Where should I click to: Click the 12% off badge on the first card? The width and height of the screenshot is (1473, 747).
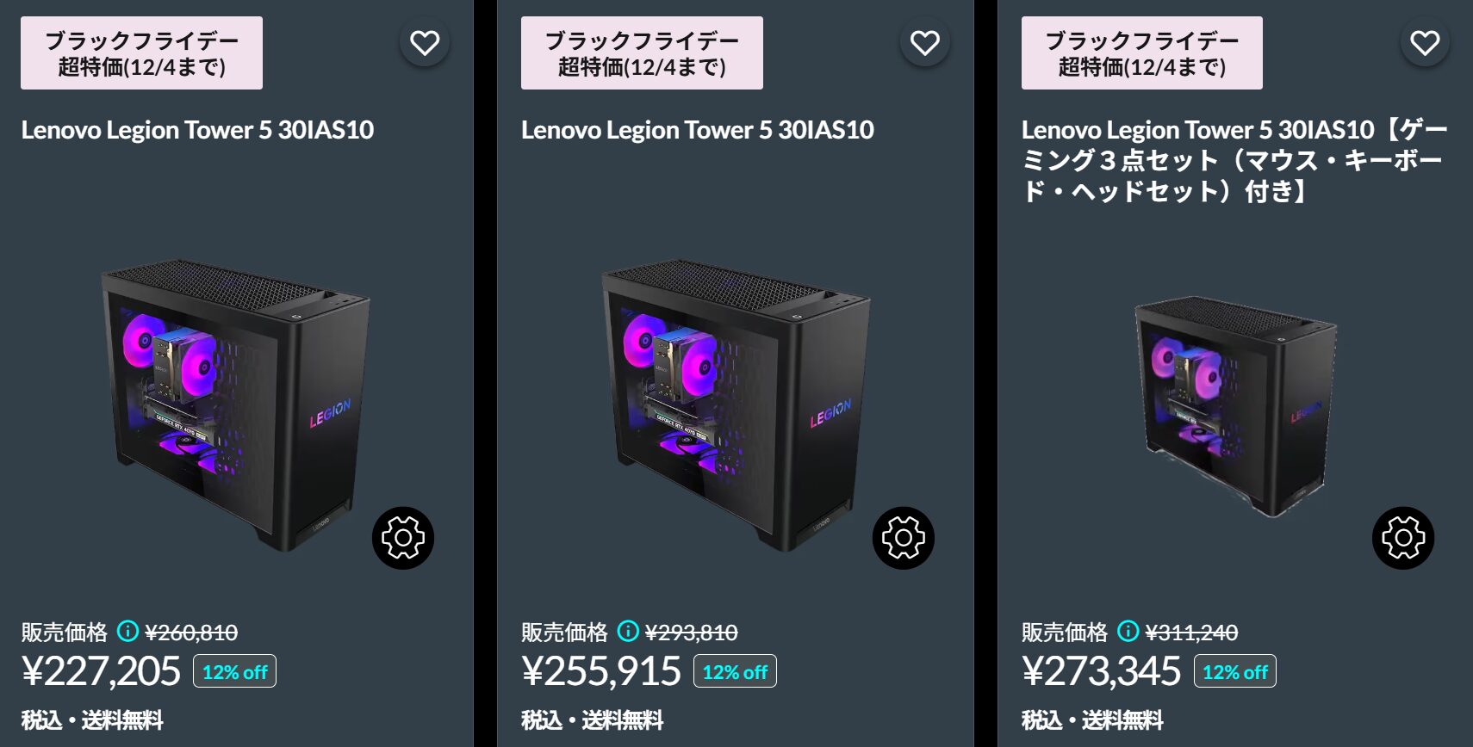click(x=235, y=672)
